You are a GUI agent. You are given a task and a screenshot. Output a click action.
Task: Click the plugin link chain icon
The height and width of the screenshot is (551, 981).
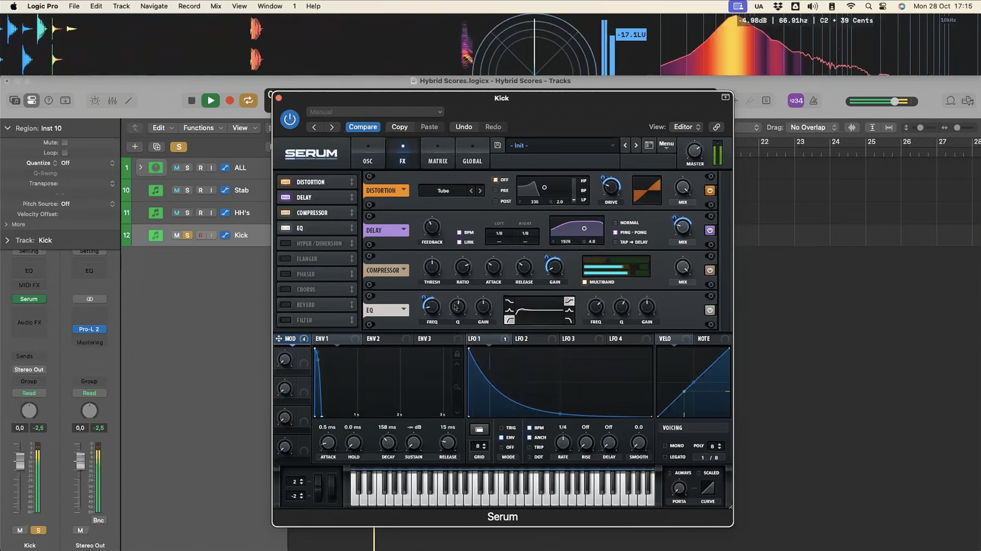pyautogui.click(x=716, y=127)
